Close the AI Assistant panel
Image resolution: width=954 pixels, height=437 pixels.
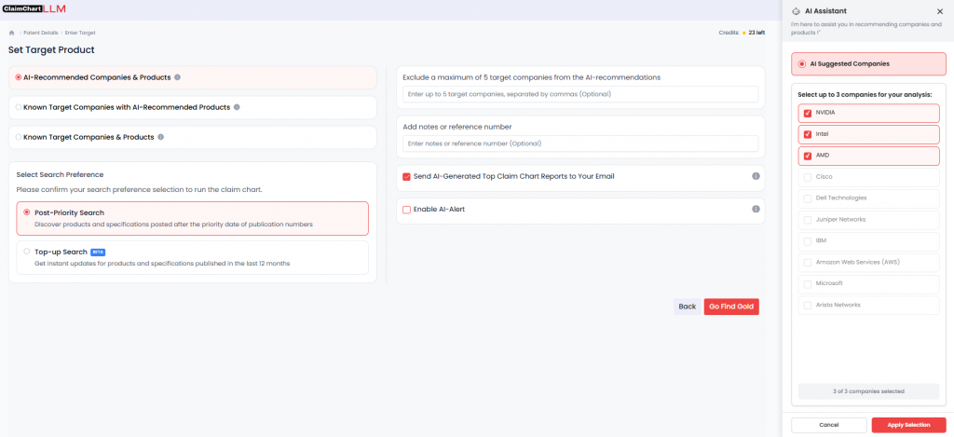(939, 11)
